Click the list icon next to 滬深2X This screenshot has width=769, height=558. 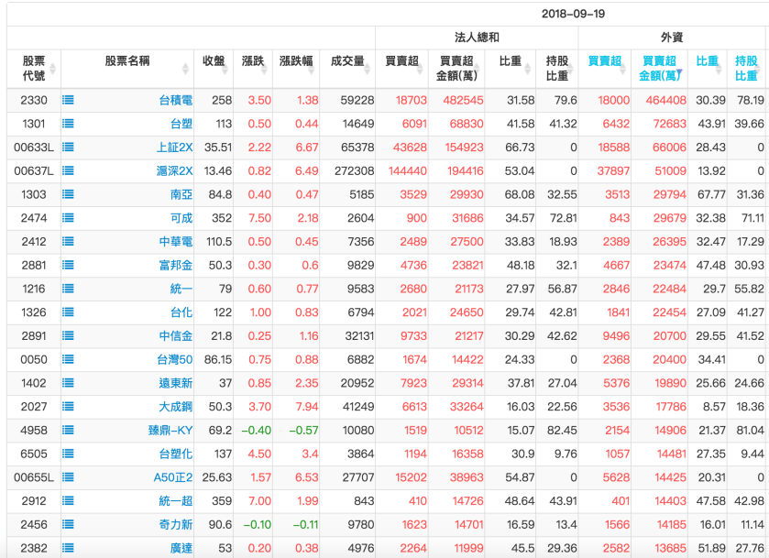click(x=67, y=171)
